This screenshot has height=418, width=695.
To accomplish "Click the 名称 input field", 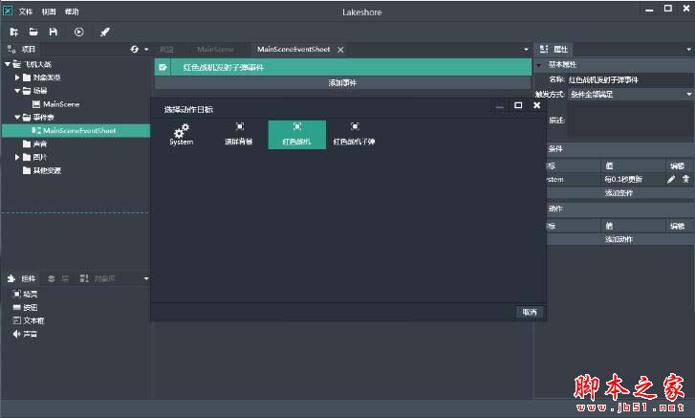I will pyautogui.click(x=630, y=79).
